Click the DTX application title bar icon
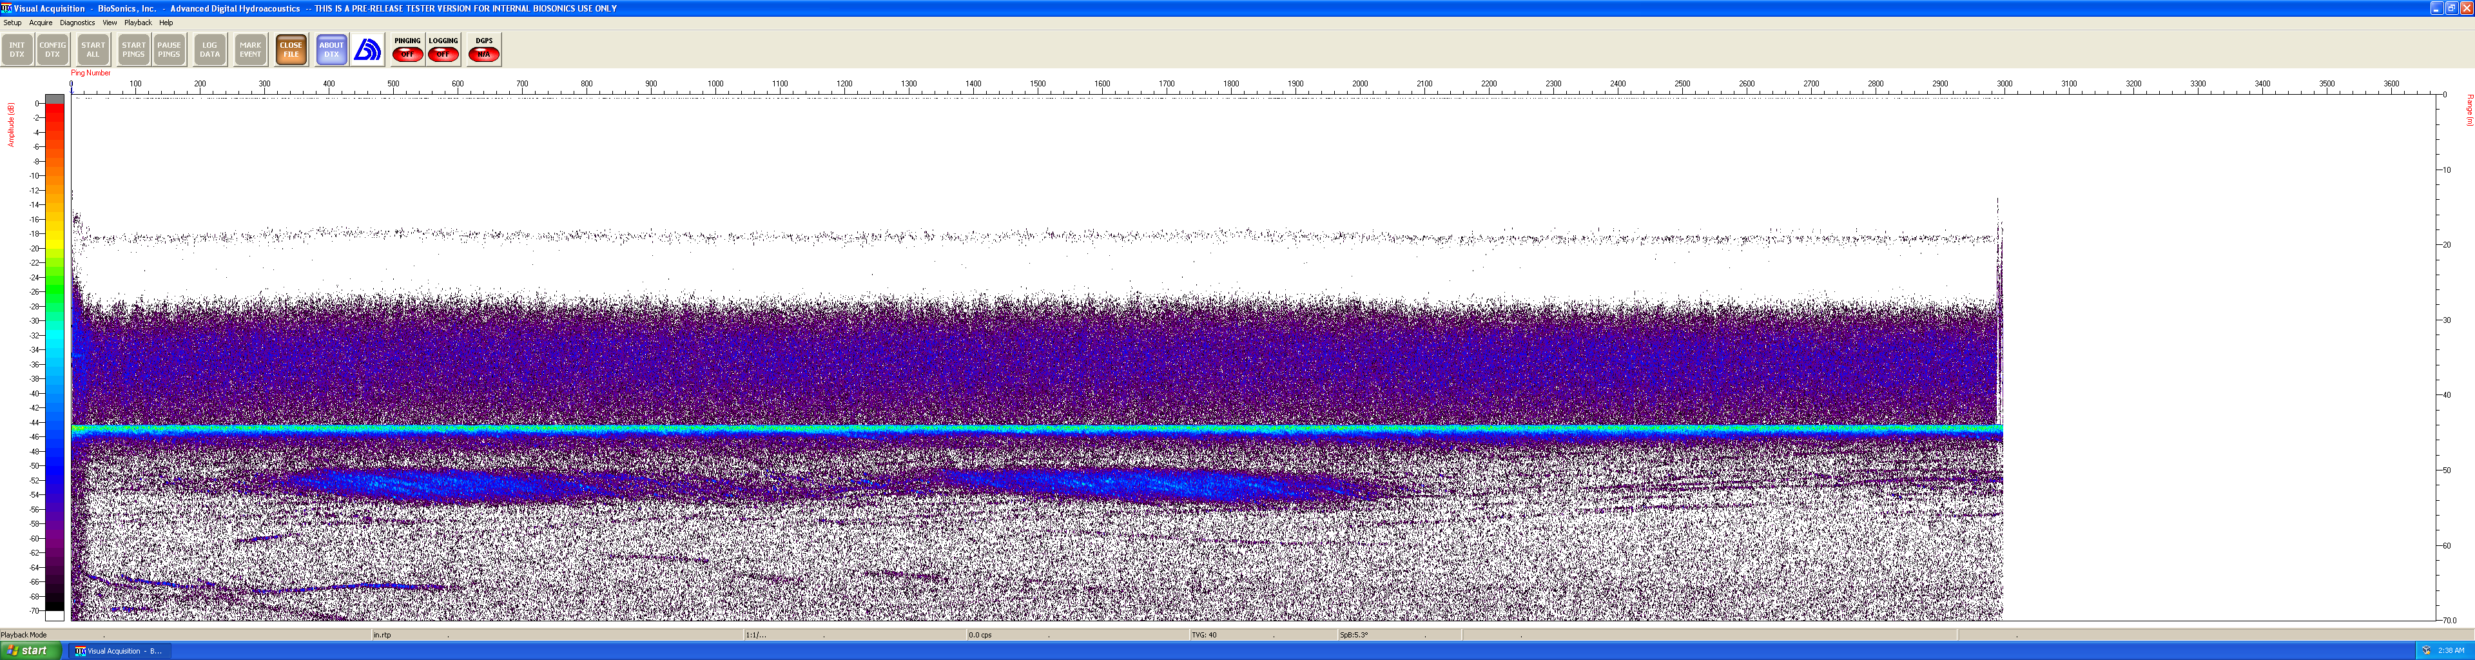 (x=6, y=8)
